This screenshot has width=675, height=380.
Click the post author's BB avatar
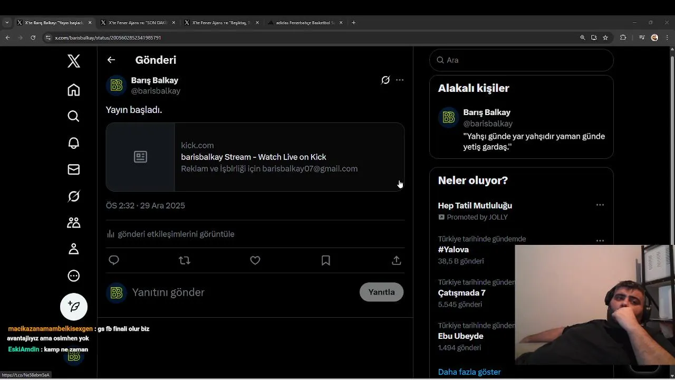(117, 85)
